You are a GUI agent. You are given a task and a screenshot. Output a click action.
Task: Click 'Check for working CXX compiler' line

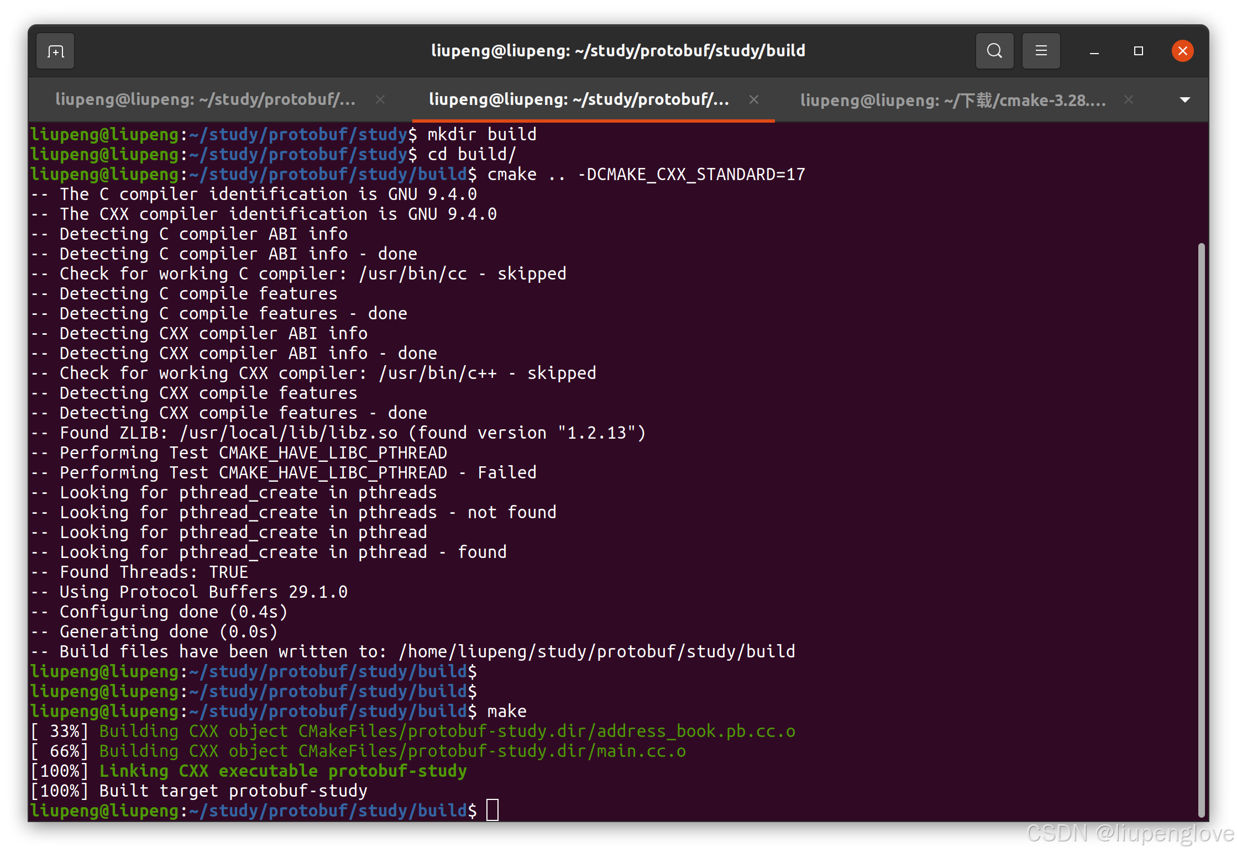[x=313, y=373]
